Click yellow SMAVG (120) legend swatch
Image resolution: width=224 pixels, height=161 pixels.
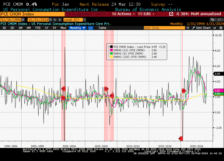[111, 57]
